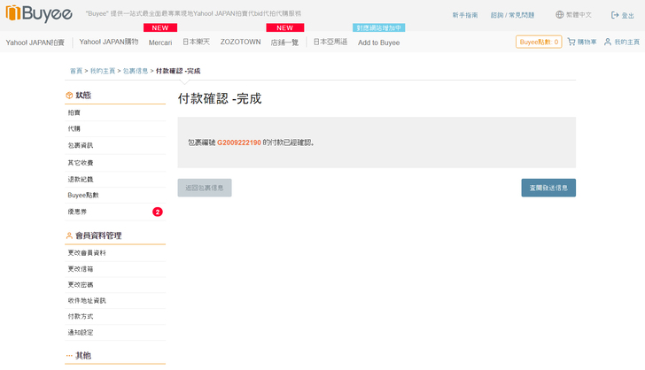Click 首頁 in the breadcrumb
This screenshot has width=645, height=370.
pyautogui.click(x=75, y=70)
